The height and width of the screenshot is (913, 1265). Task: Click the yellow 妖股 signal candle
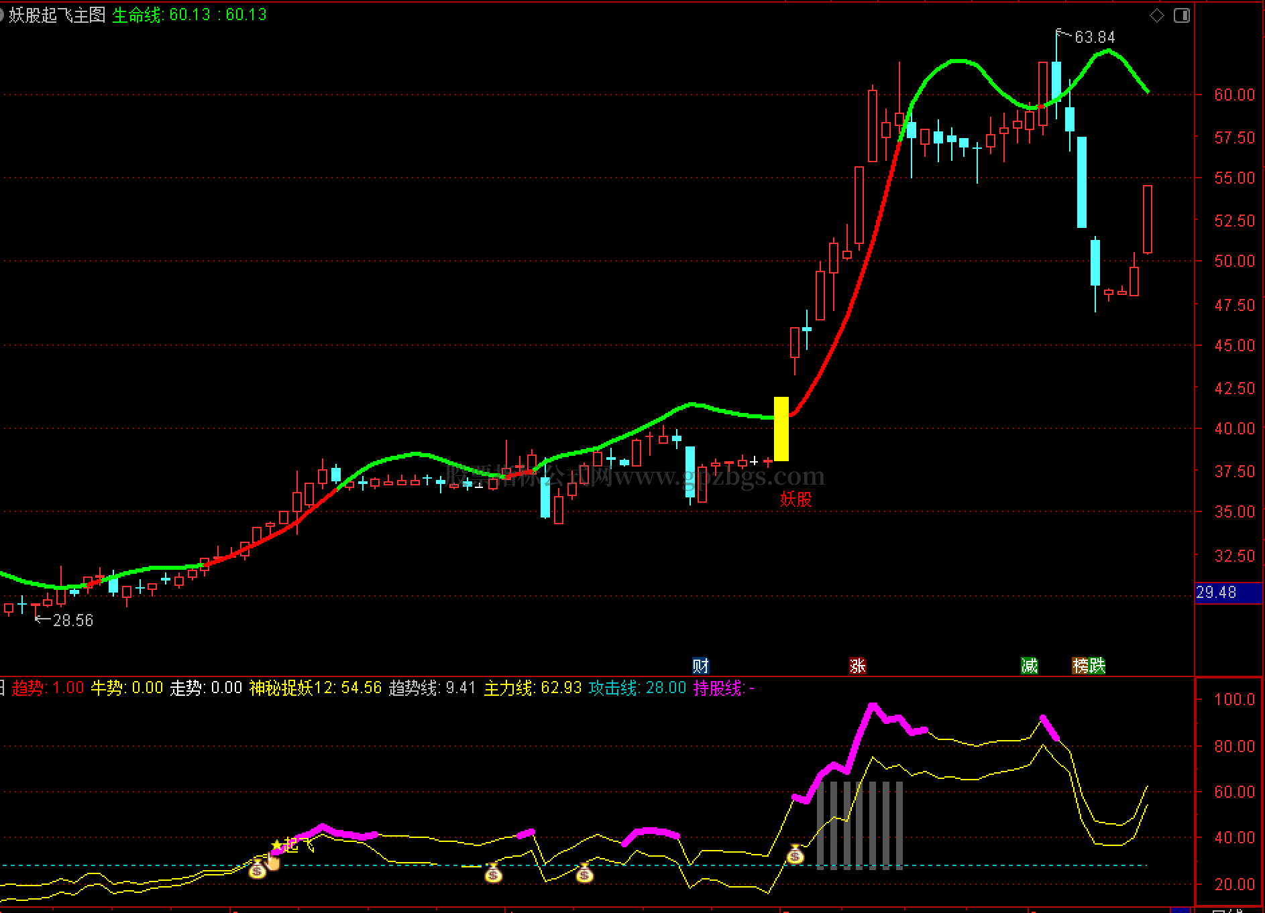pyautogui.click(x=781, y=429)
